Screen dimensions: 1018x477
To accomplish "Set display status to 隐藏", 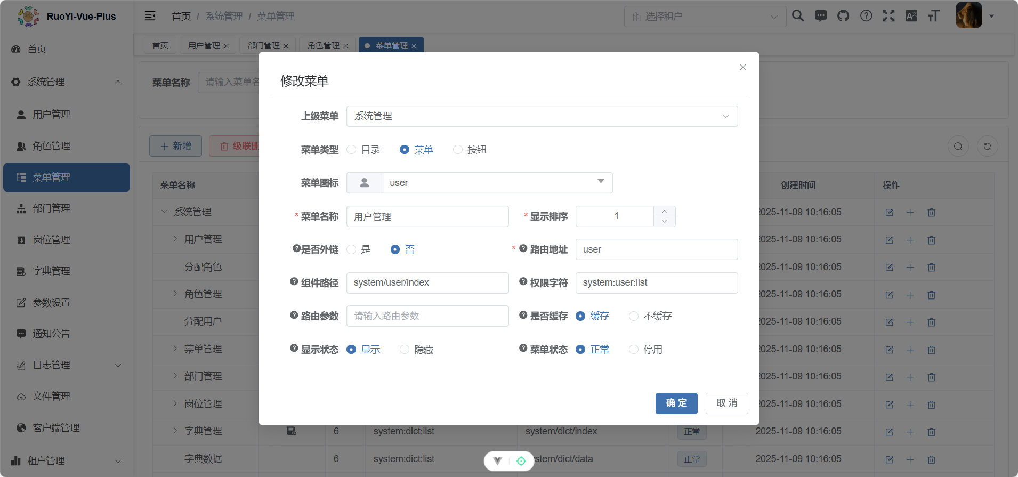I will click(x=405, y=350).
